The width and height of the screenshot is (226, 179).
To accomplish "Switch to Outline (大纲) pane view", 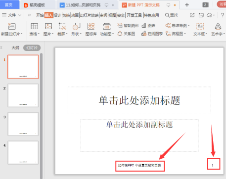I will pos(15,48).
